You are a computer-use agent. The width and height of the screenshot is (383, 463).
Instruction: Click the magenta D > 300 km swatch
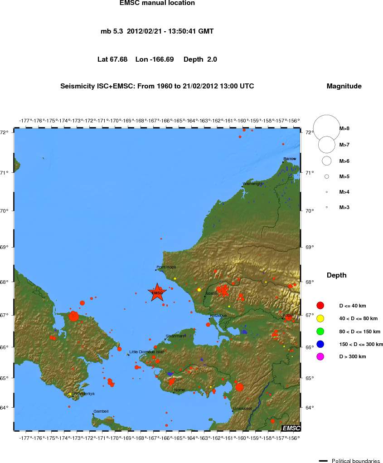320,357
